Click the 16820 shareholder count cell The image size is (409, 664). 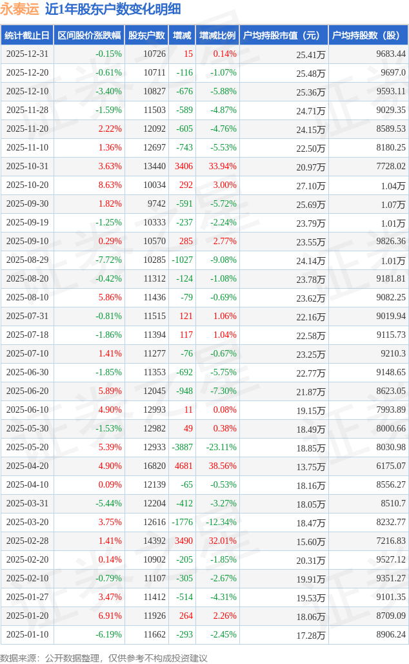pos(154,466)
